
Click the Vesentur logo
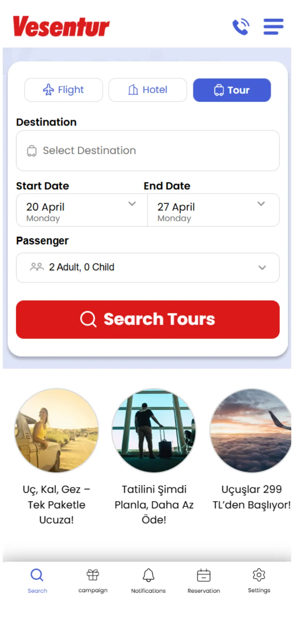(x=60, y=26)
